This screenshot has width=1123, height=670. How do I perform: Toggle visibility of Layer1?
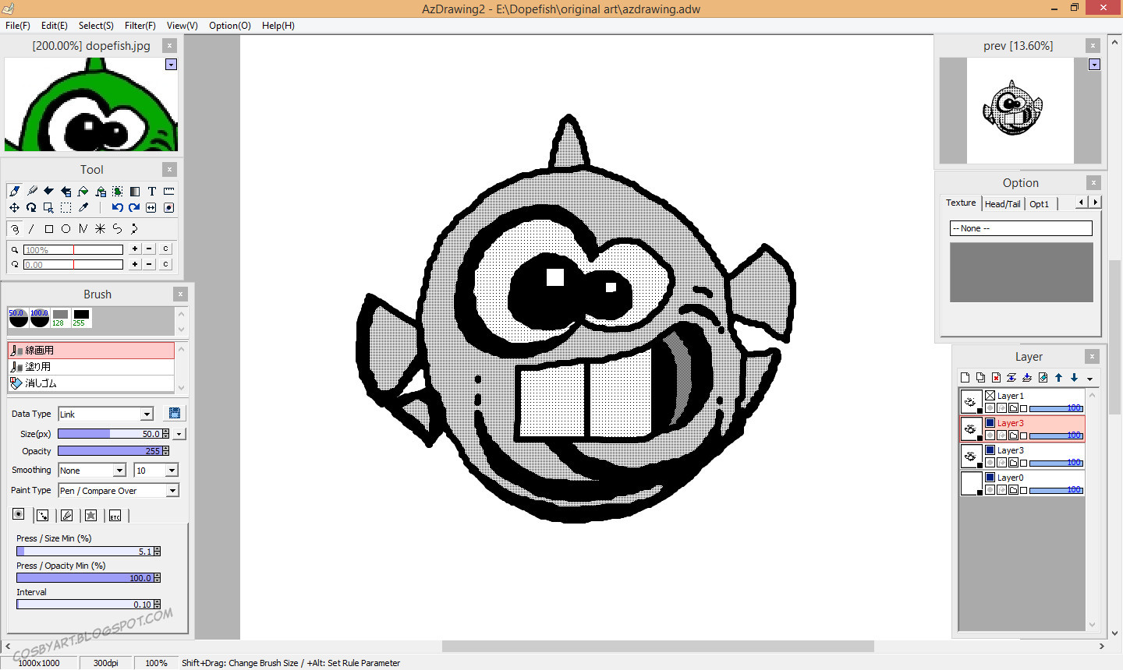click(990, 395)
